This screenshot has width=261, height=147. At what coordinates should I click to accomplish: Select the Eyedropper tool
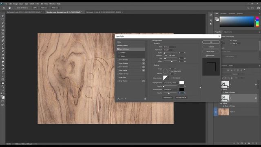pos(3,37)
